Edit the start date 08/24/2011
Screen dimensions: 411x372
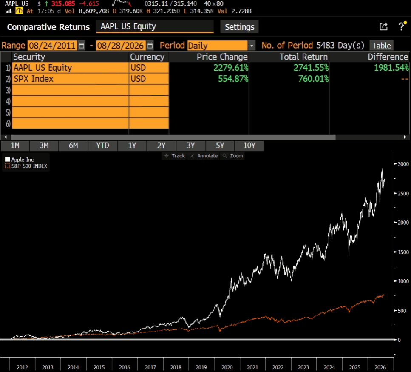click(52, 46)
